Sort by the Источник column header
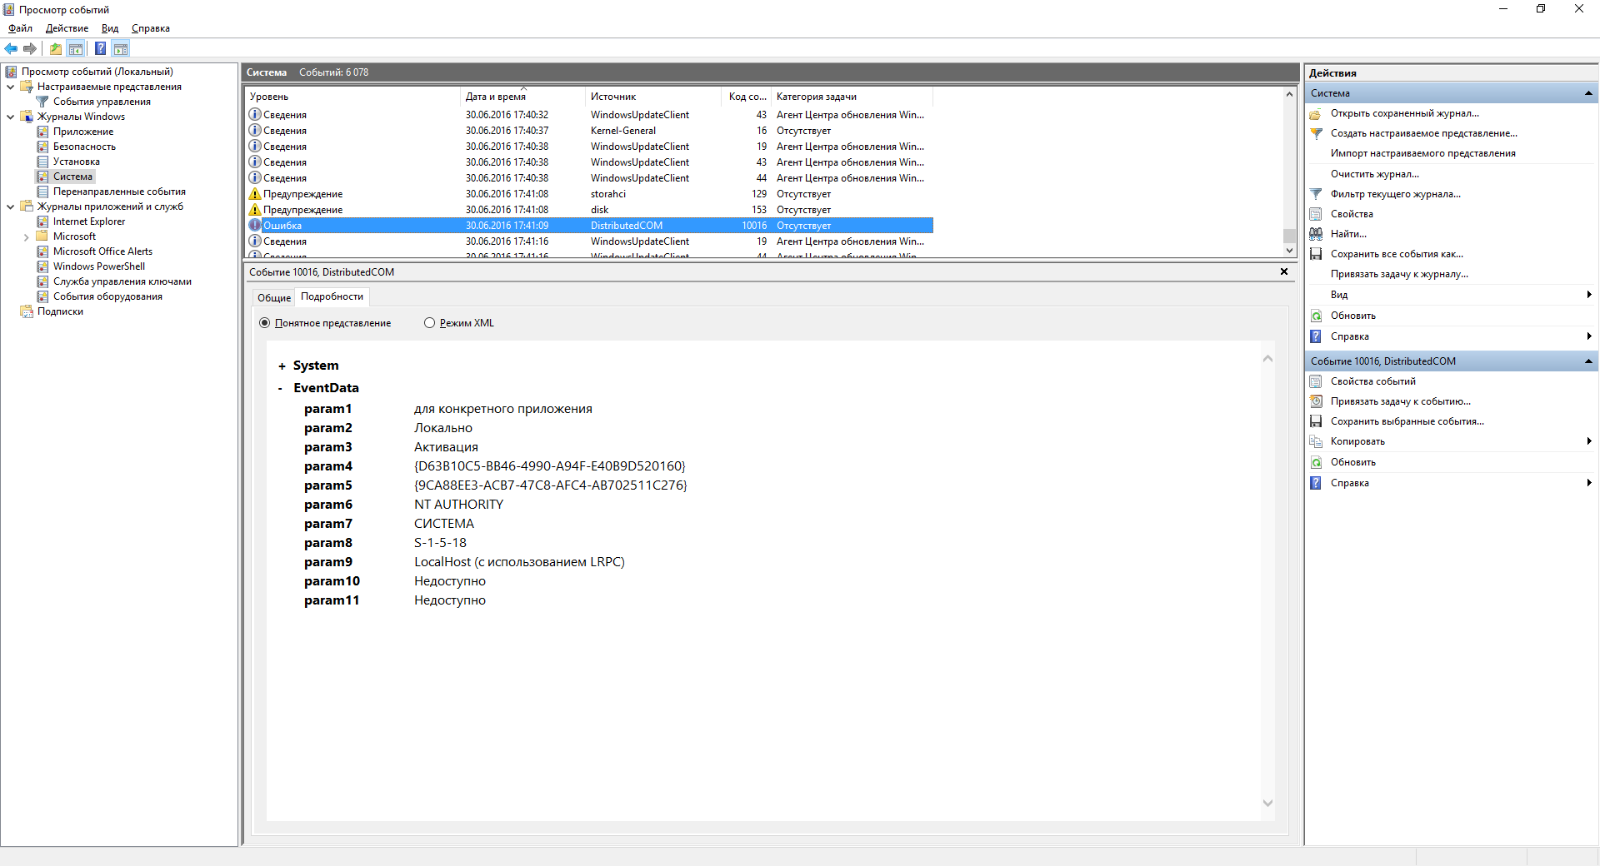 pyautogui.click(x=652, y=97)
